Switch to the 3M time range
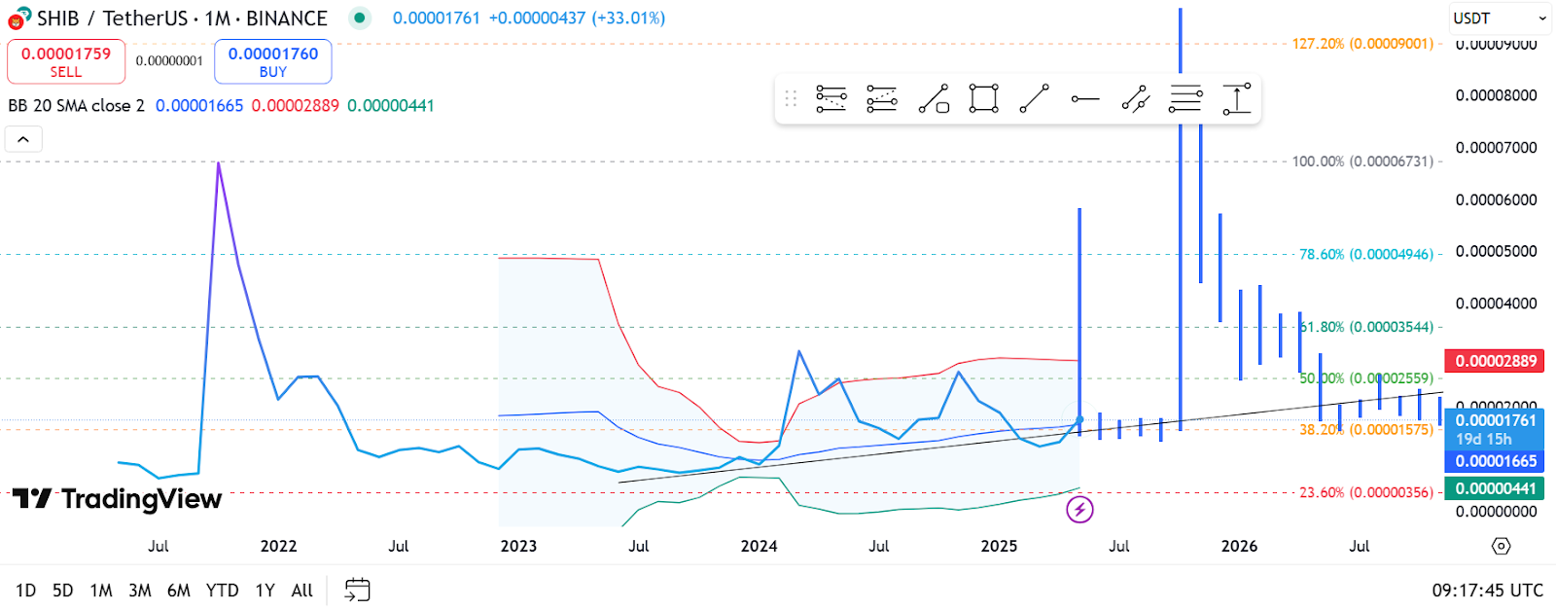The width and height of the screenshot is (1556, 610). [x=140, y=591]
